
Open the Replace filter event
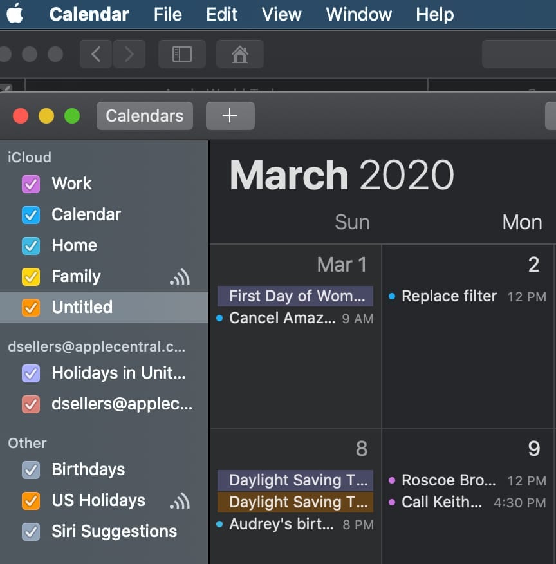(449, 296)
